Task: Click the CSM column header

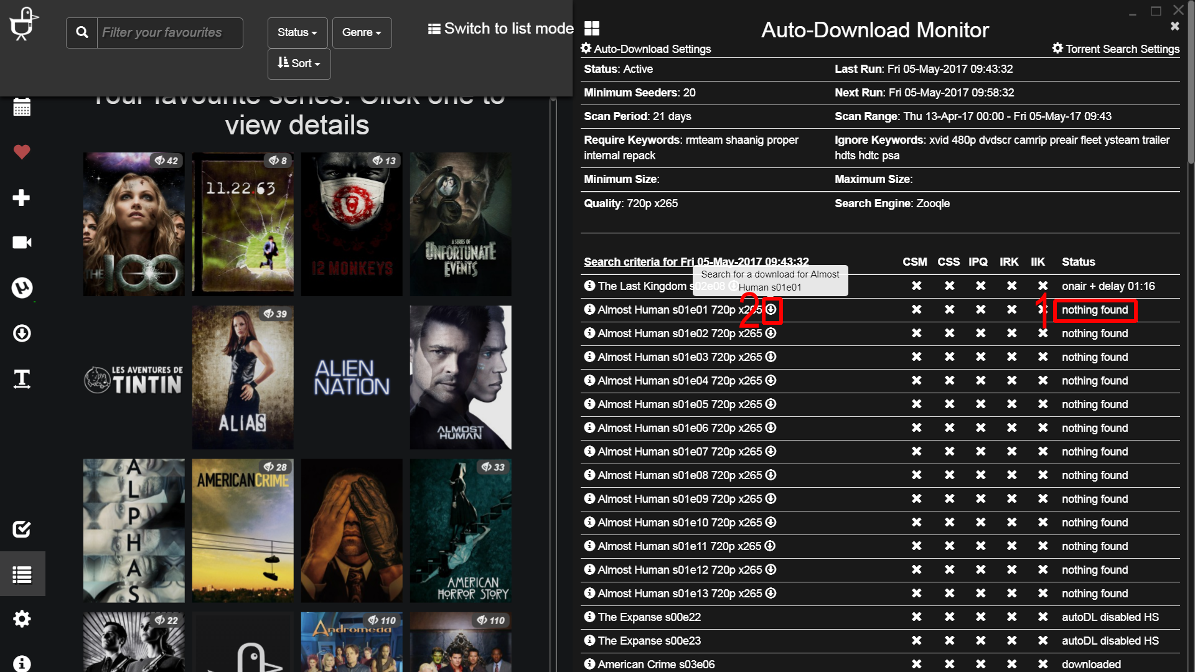Action: (x=915, y=262)
